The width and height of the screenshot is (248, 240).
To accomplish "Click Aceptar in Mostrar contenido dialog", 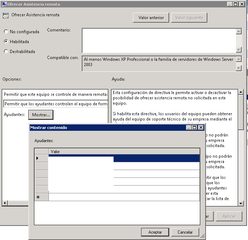I will pyautogui.click(x=155, y=232).
